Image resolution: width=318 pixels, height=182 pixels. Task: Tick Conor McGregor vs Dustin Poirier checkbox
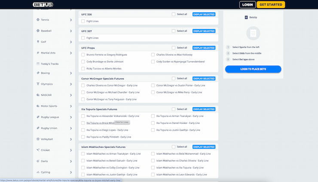pos(153,85)
